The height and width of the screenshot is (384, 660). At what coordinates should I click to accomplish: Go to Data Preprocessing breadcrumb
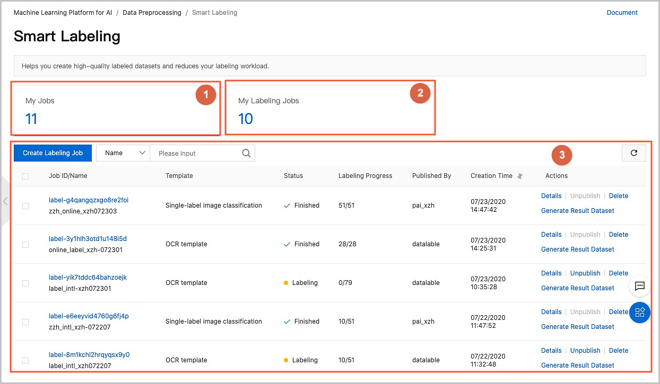(152, 13)
